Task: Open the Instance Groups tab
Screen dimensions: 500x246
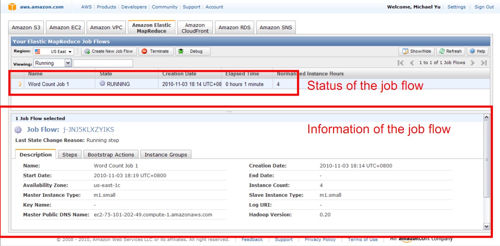Action: tap(166, 155)
